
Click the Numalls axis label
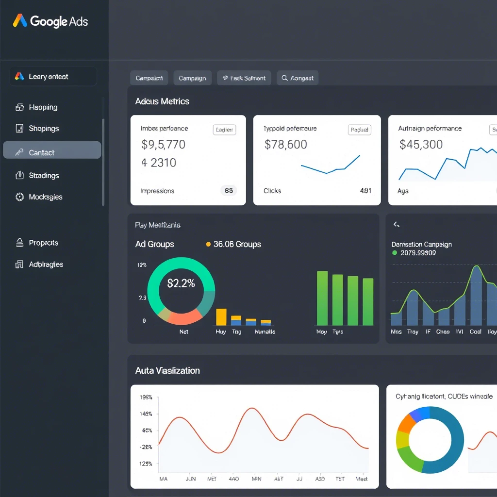click(265, 331)
